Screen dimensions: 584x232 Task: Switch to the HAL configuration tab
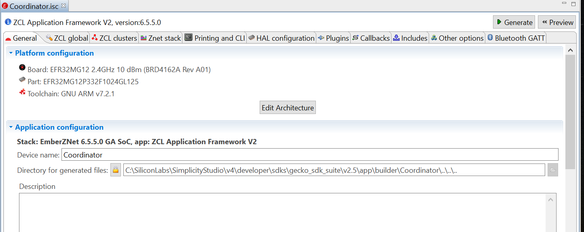pos(281,38)
